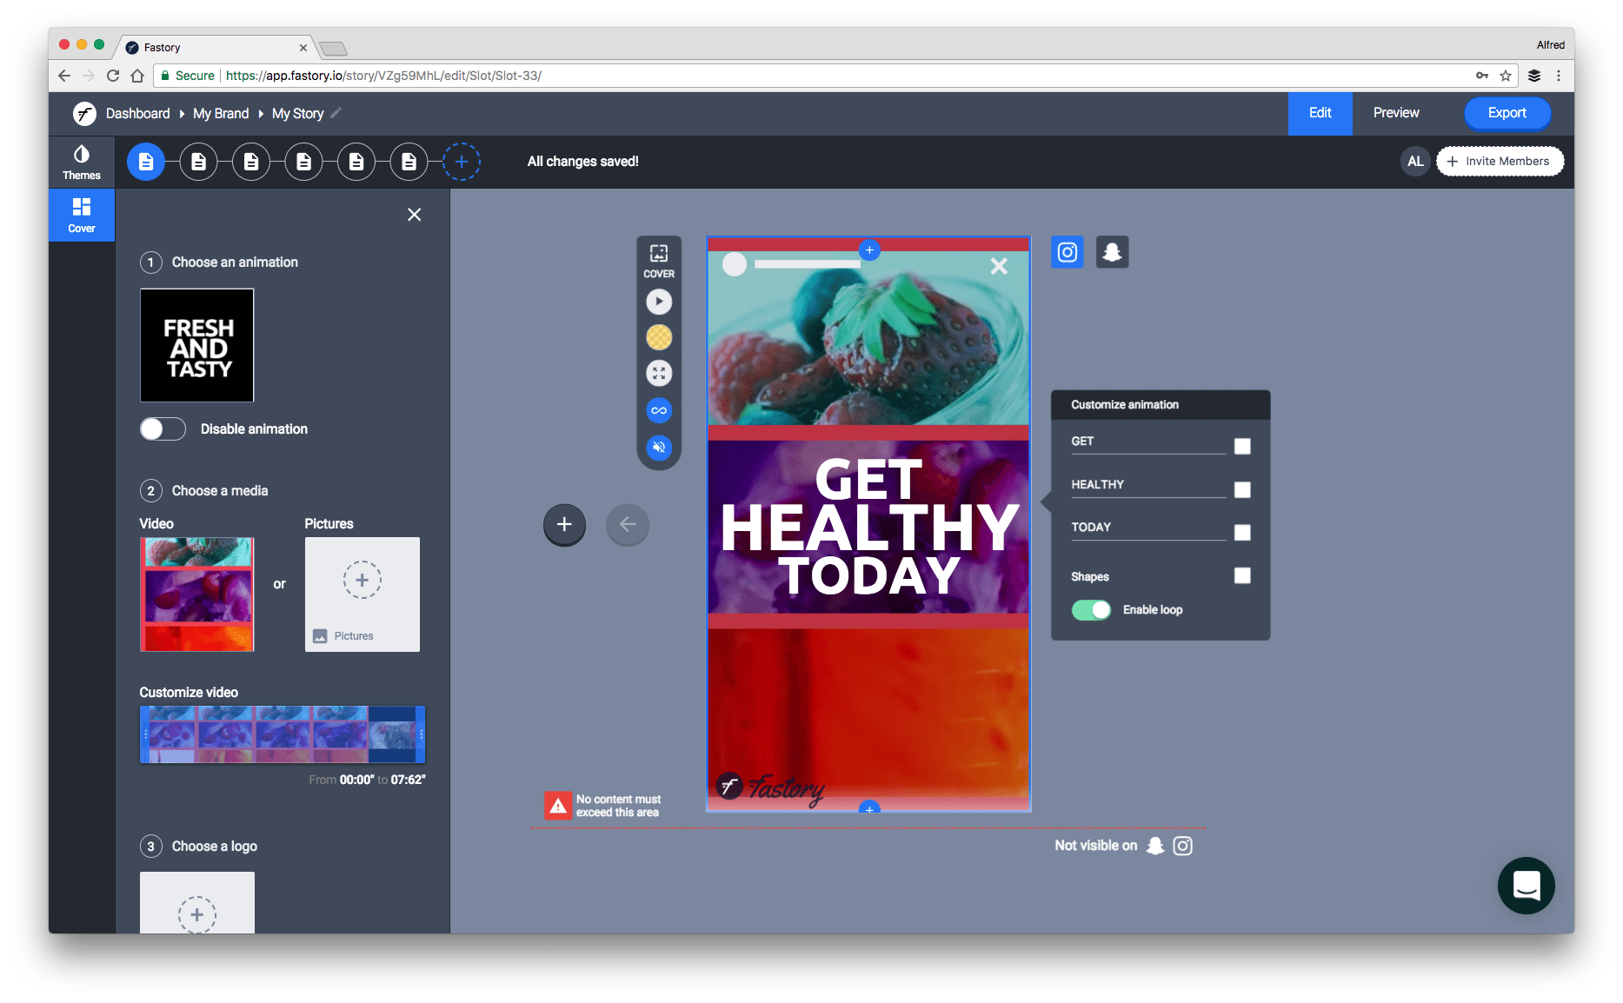Open the Themes panel in the sidebar
The width and height of the screenshot is (1623, 1003).
(81, 160)
